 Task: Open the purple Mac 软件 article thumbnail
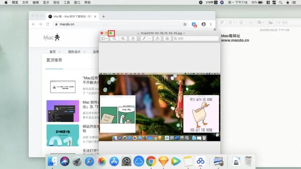pyautogui.click(x=63, y=111)
